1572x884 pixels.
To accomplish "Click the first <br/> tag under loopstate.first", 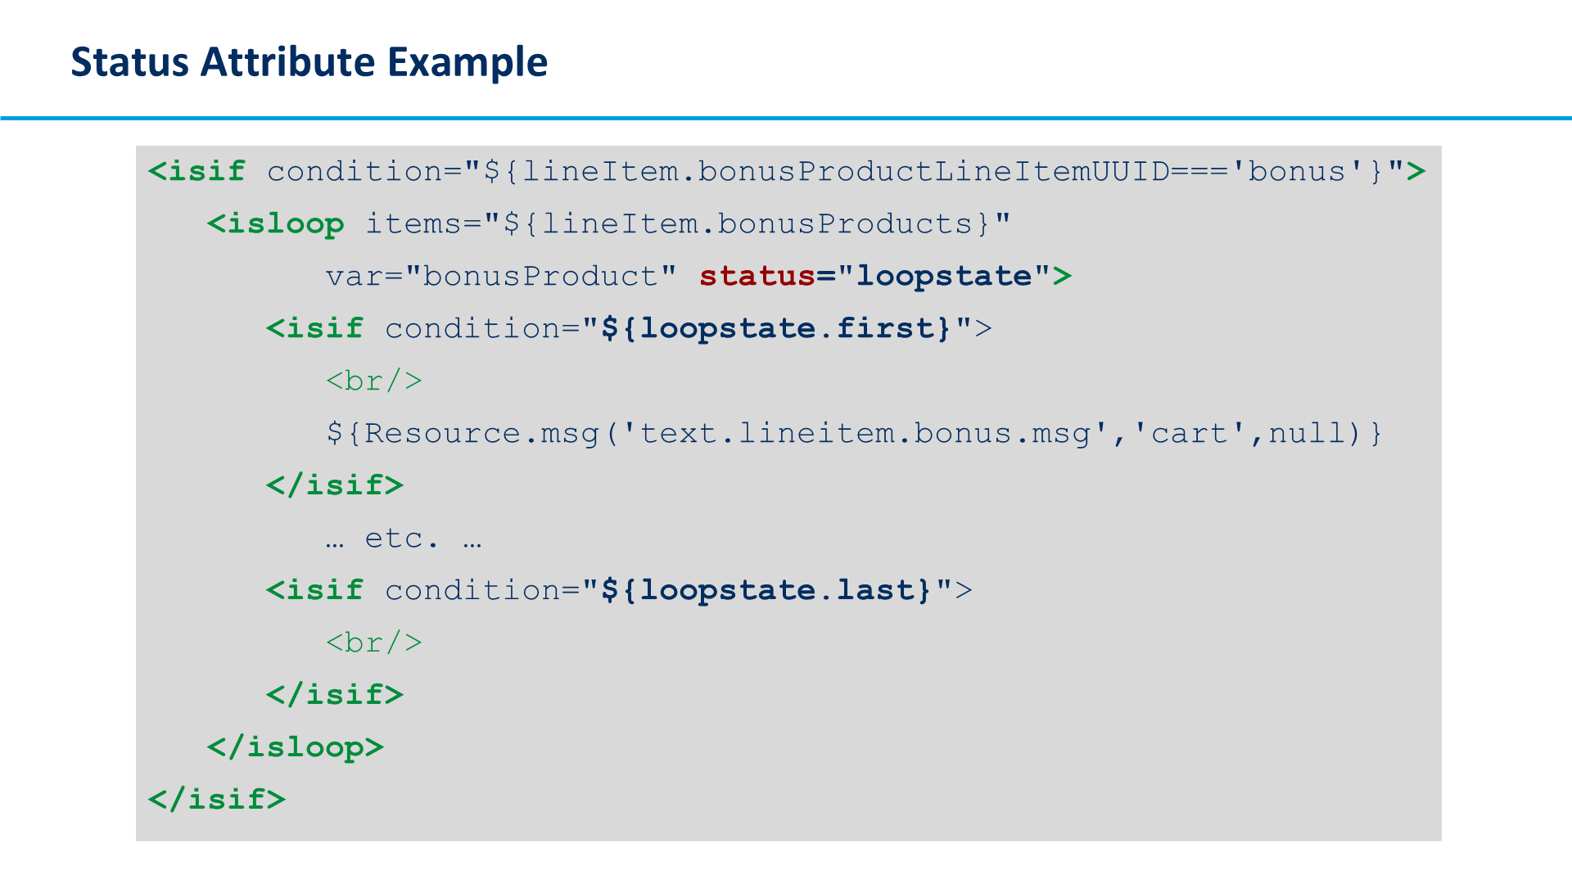I will tap(374, 381).
